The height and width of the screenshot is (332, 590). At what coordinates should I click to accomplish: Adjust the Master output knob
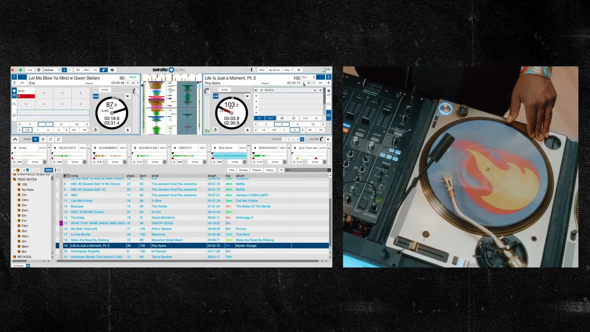[253, 70]
